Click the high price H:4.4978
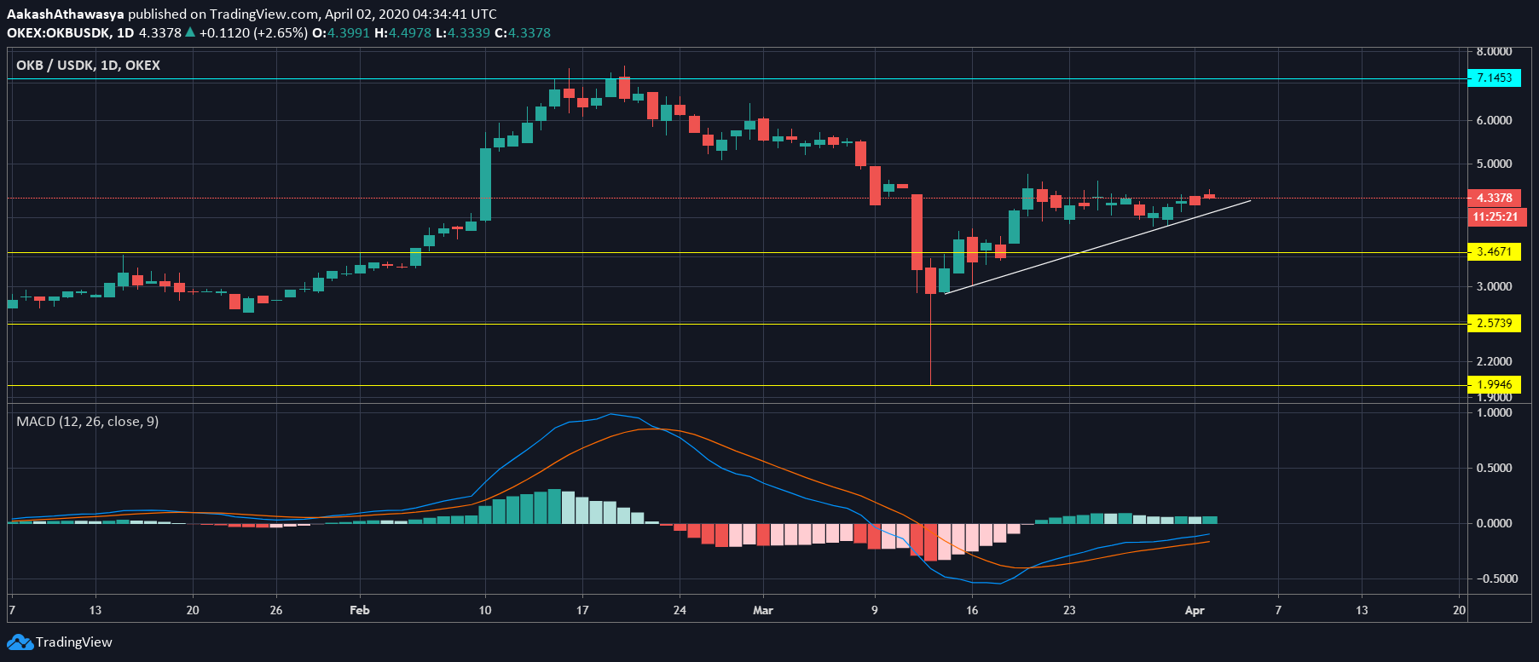Screen dimensions: 1539x662 coord(402,32)
